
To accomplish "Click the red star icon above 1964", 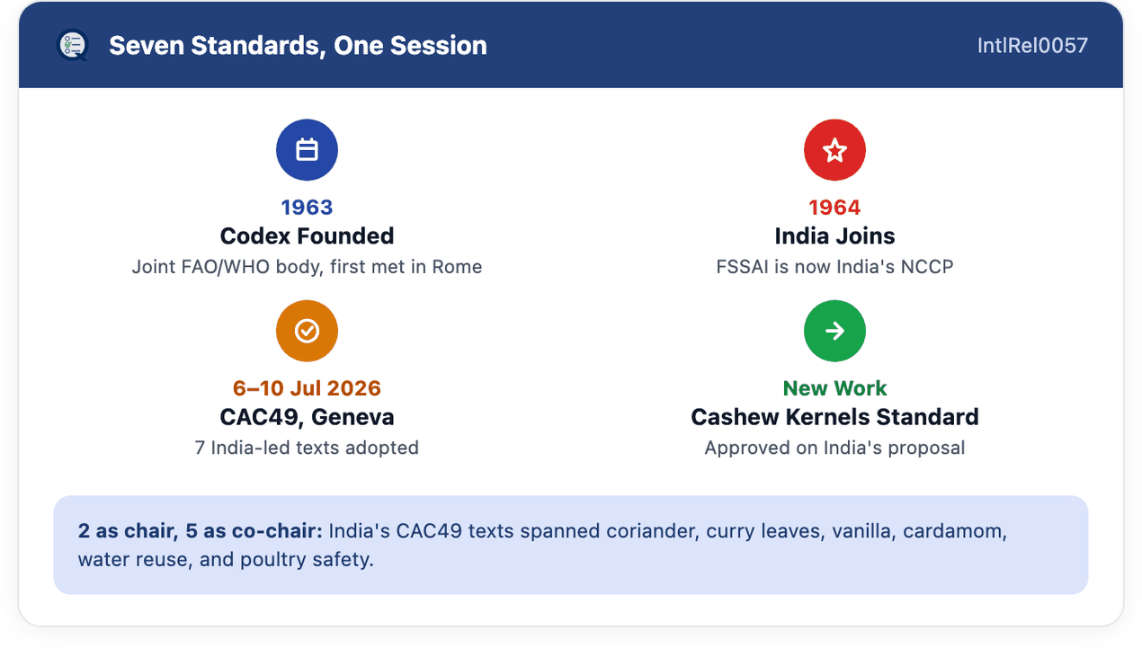I will tap(834, 150).
